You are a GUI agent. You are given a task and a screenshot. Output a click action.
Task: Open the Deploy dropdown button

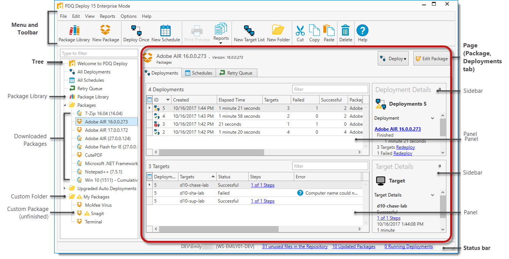point(393,59)
